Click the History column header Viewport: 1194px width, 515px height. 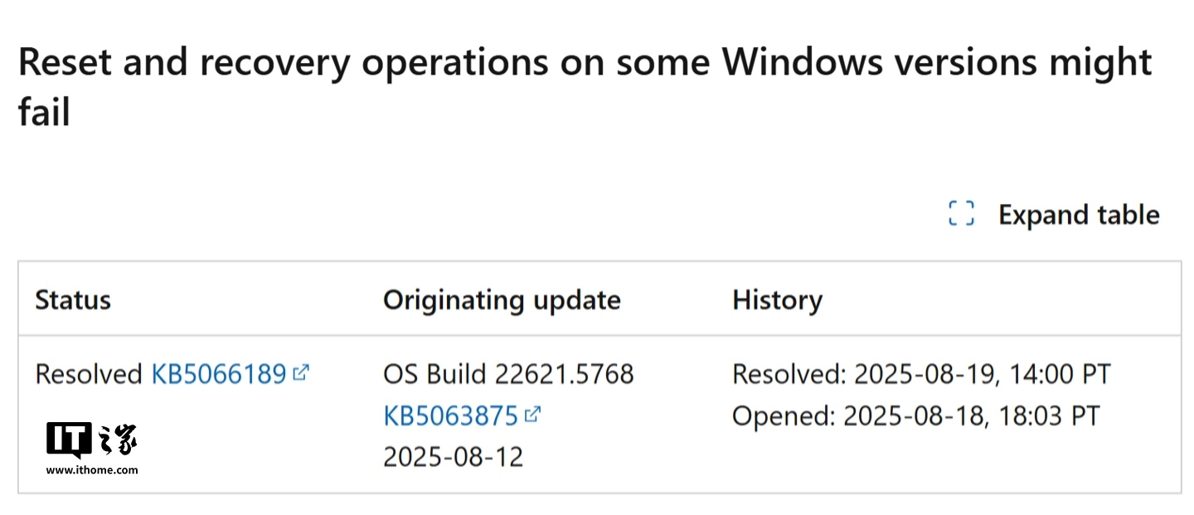777,299
